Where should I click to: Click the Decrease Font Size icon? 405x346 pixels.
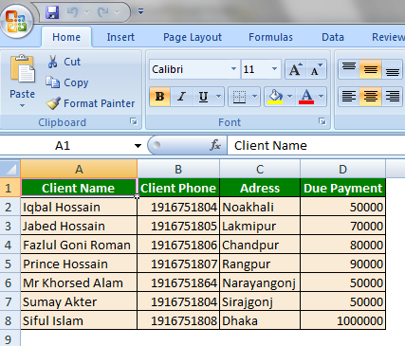(316, 69)
